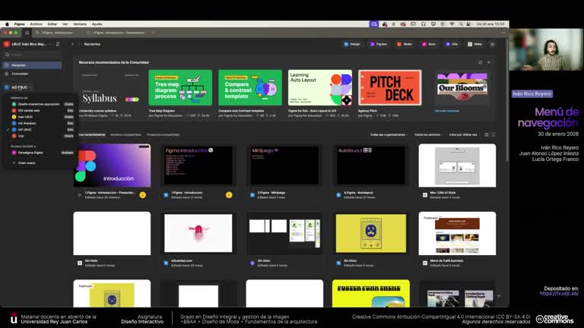Open the Editar menu
The image size is (584, 328).
pyautogui.click(x=52, y=24)
